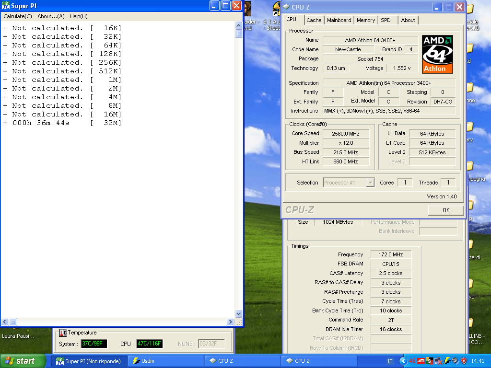Open the IT language bar indicator
Screen dimensions: 491x368
pyautogui.click(x=390, y=361)
